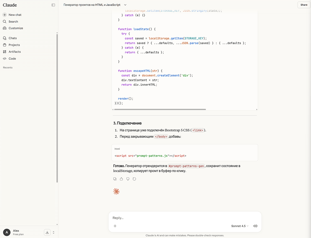311x238 pixels.
Task: Expand the Alex account menu chevron
Action: [54, 232]
